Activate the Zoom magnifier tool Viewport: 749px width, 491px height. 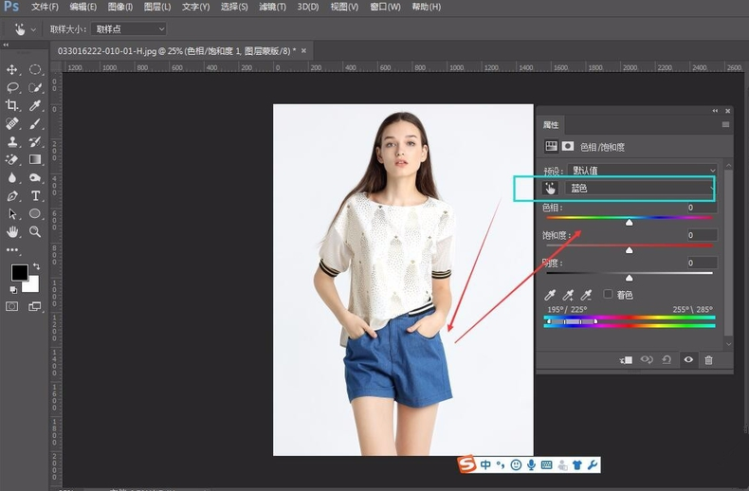click(35, 231)
